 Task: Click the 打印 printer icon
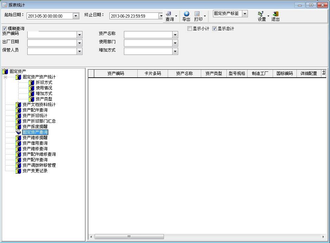(197, 13)
